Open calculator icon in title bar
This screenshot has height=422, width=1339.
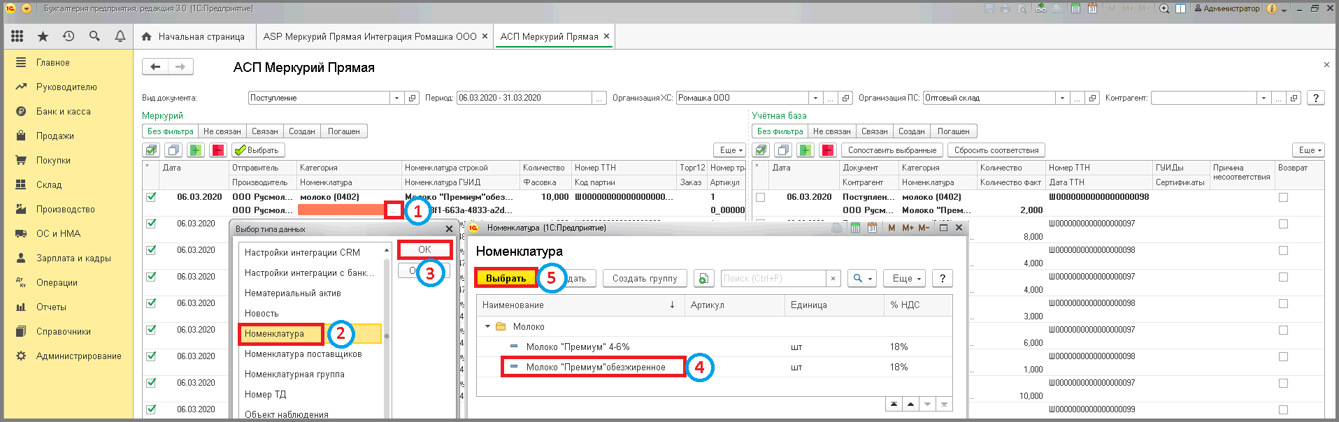(x=1075, y=8)
